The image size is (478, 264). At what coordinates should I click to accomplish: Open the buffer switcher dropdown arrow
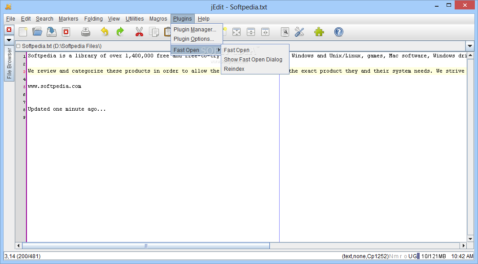click(470, 46)
